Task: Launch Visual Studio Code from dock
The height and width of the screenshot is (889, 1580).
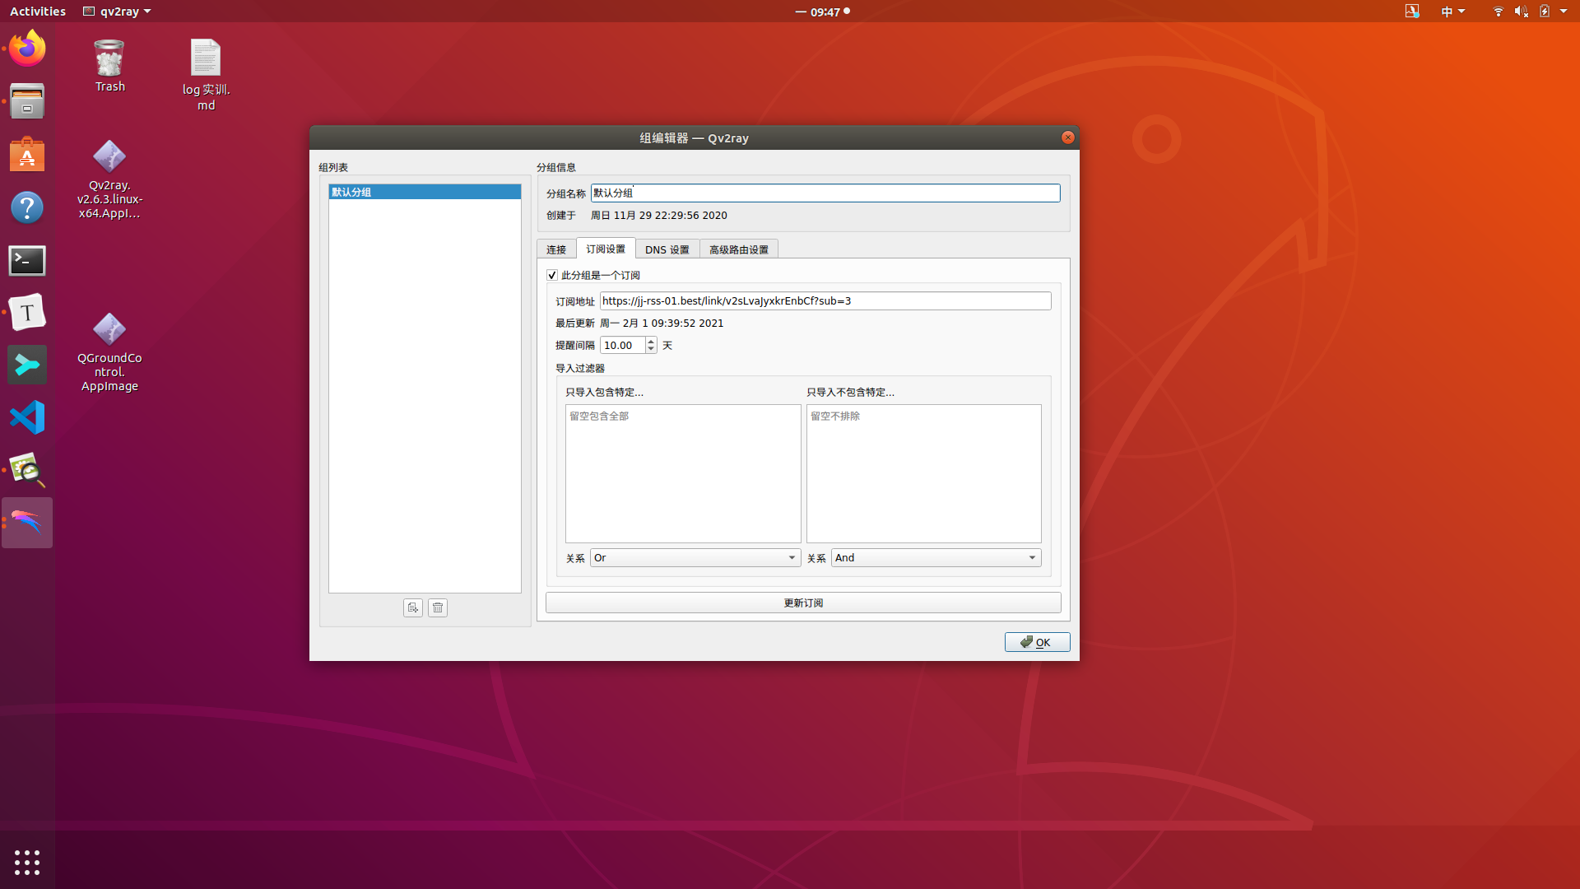Action: tap(27, 417)
